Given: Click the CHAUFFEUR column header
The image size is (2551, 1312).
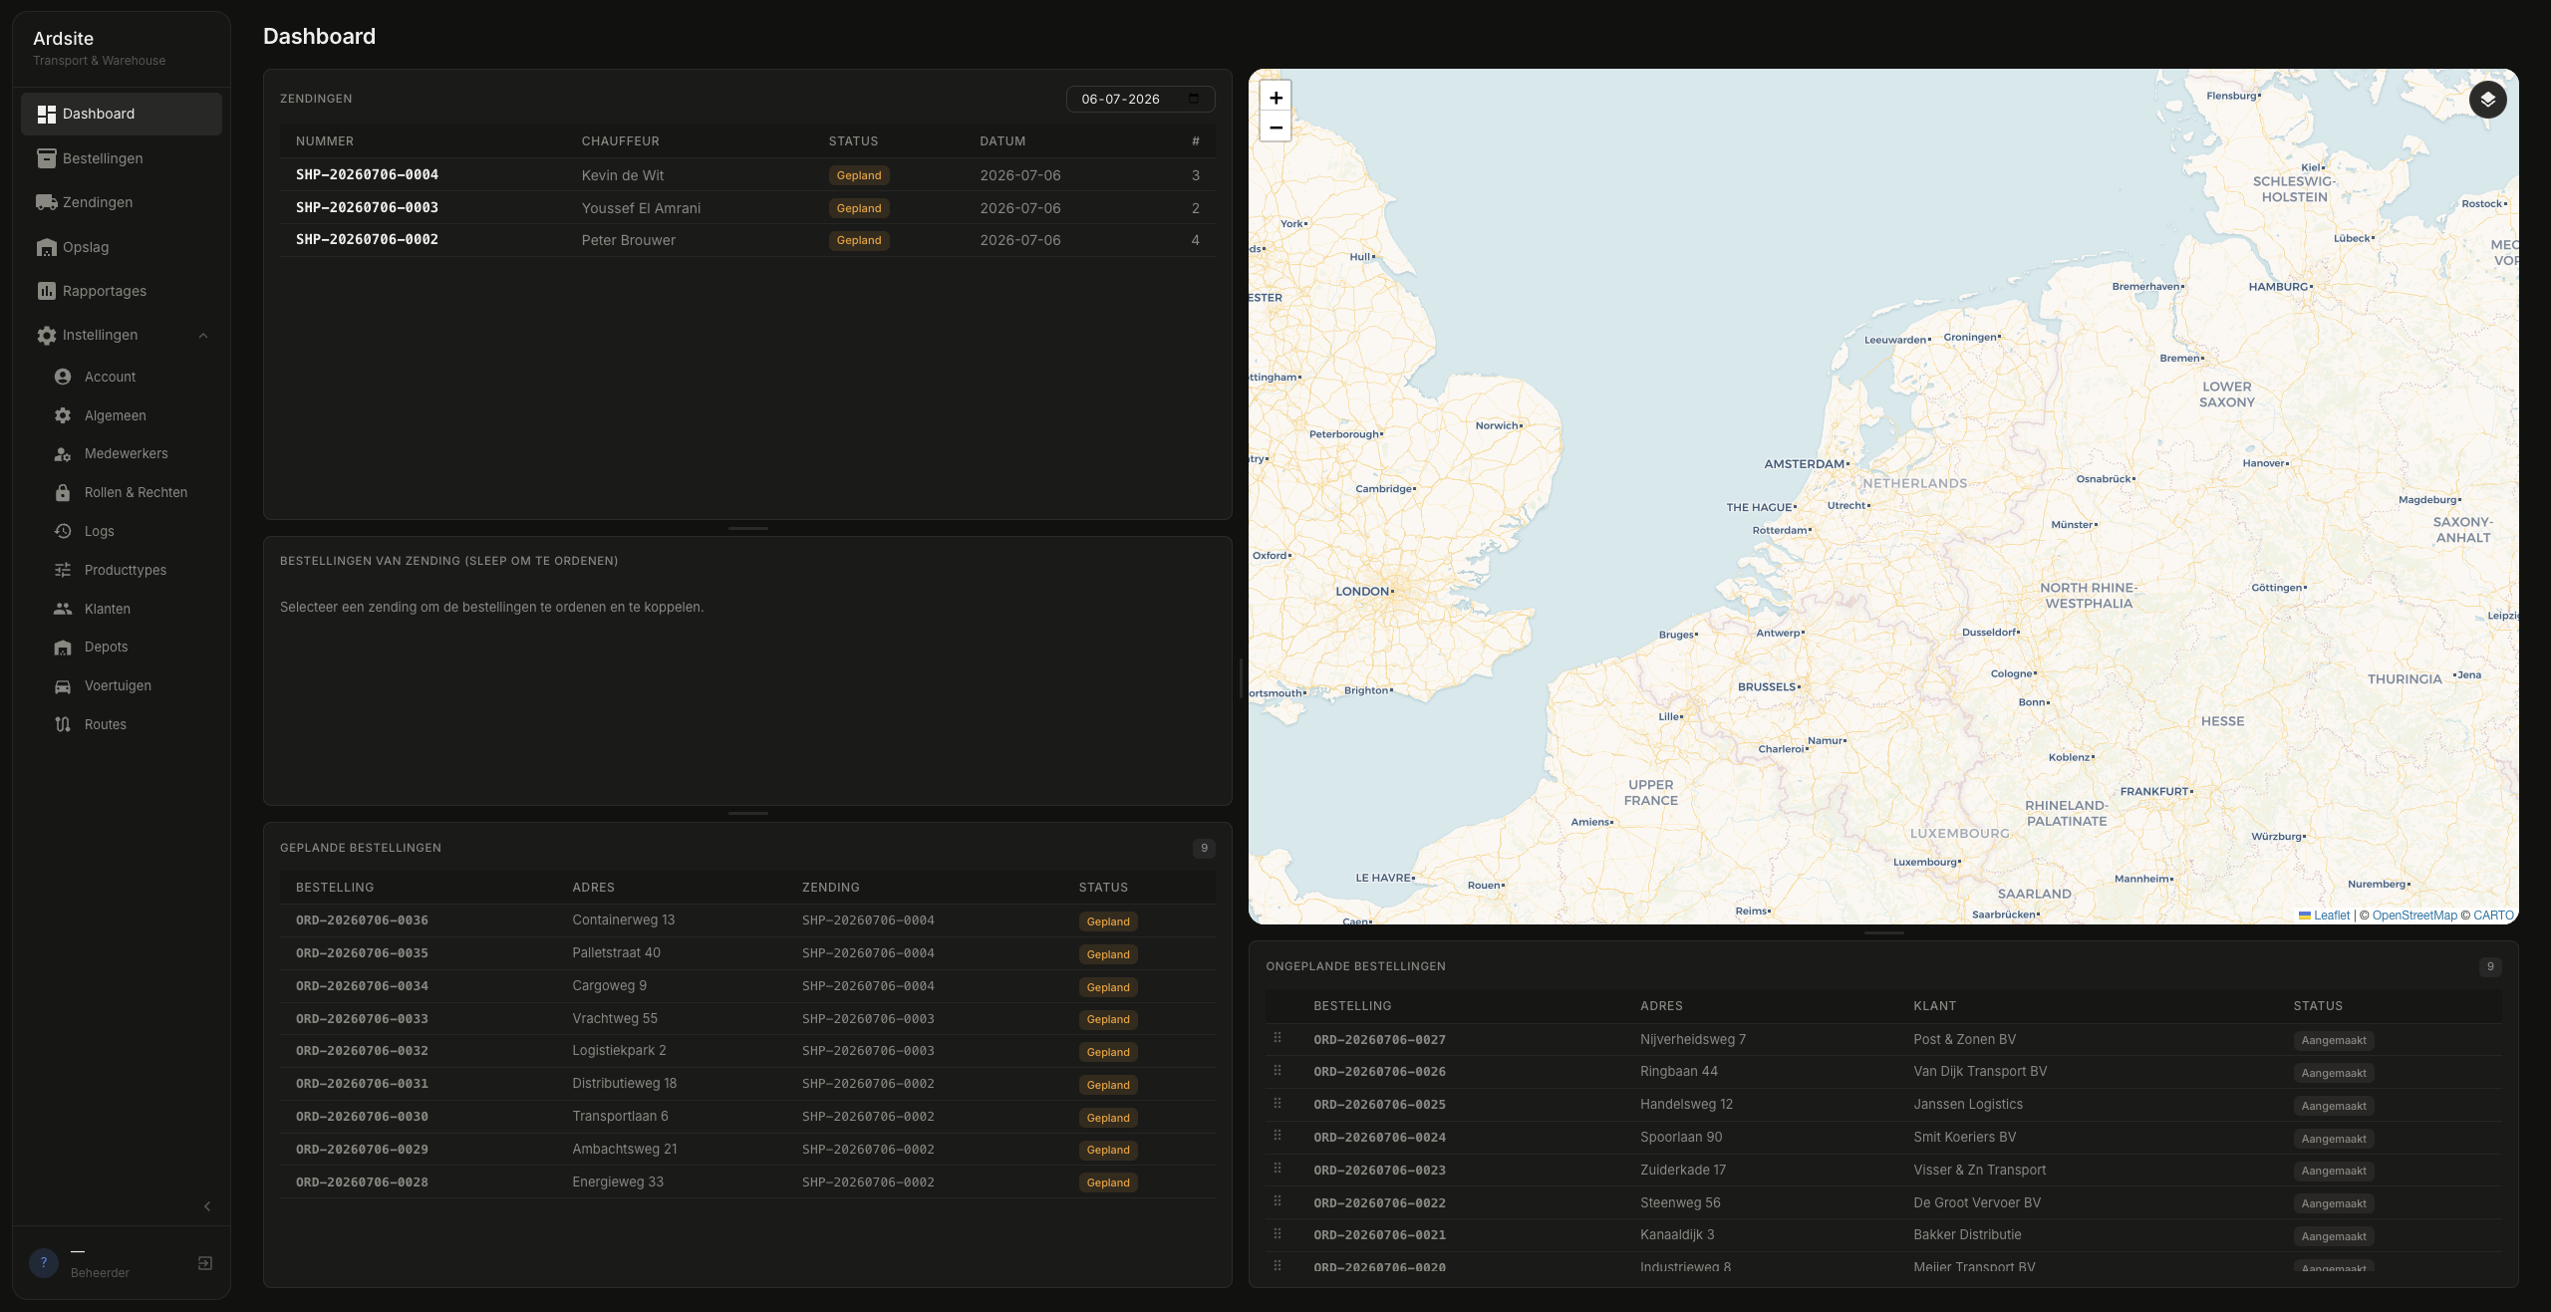Looking at the screenshot, I should pos(620,141).
